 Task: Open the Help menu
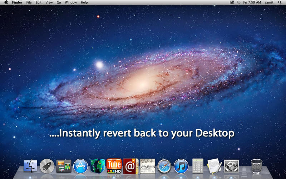(84, 3)
